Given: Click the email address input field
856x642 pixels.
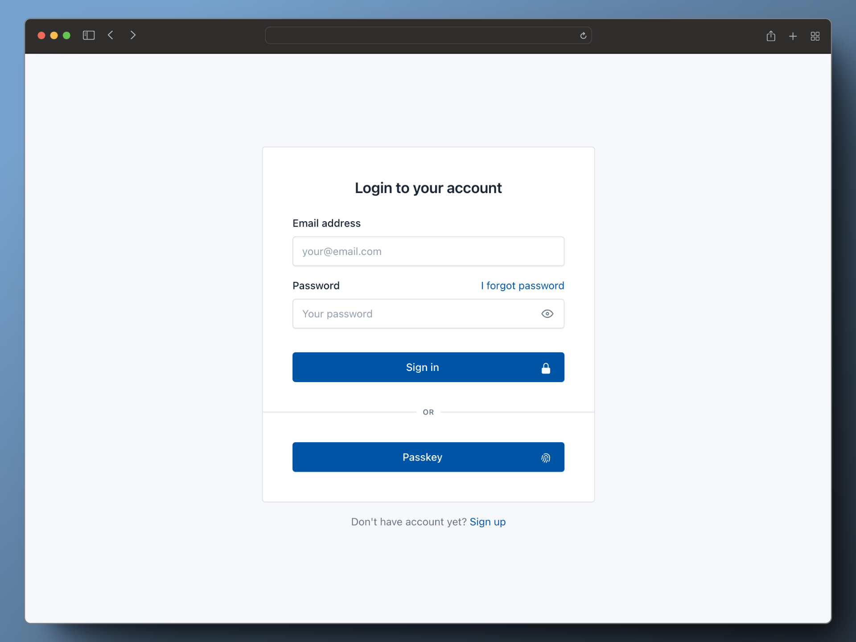Looking at the screenshot, I should tap(428, 251).
